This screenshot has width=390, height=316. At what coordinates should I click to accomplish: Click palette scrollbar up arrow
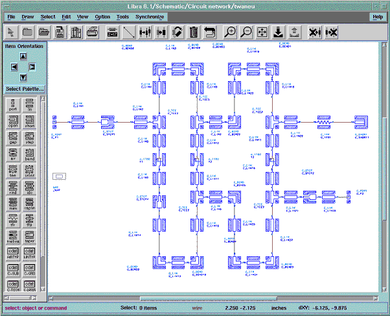(x=43, y=99)
